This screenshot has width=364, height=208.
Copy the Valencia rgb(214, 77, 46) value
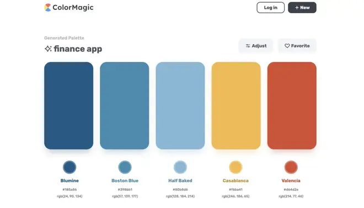pyautogui.click(x=291, y=196)
